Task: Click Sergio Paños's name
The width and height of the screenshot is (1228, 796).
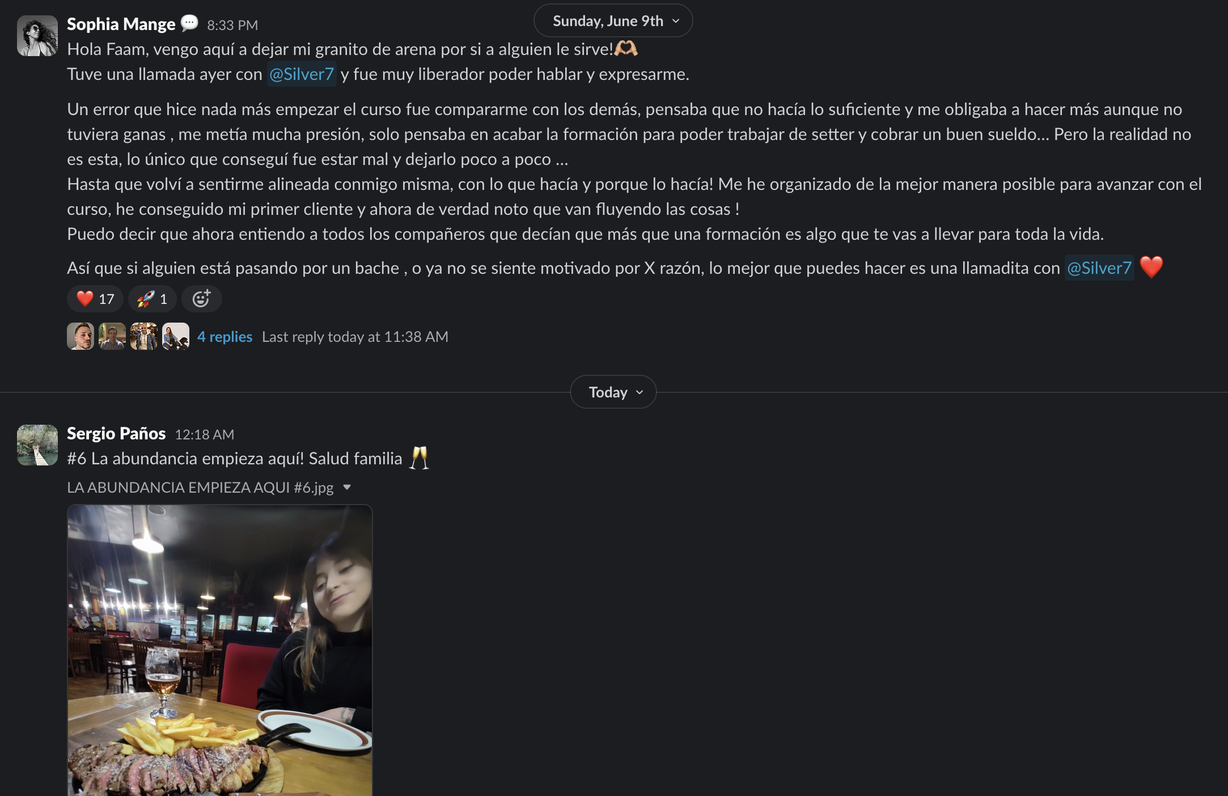Action: point(116,434)
